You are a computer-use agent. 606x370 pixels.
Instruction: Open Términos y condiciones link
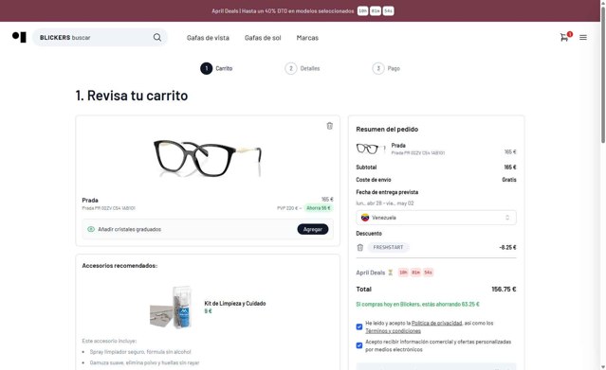point(393,331)
